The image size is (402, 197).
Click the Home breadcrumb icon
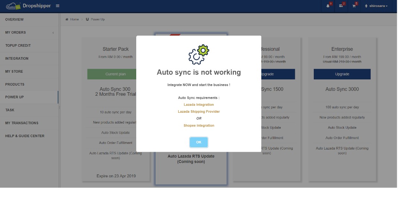(x=67, y=19)
